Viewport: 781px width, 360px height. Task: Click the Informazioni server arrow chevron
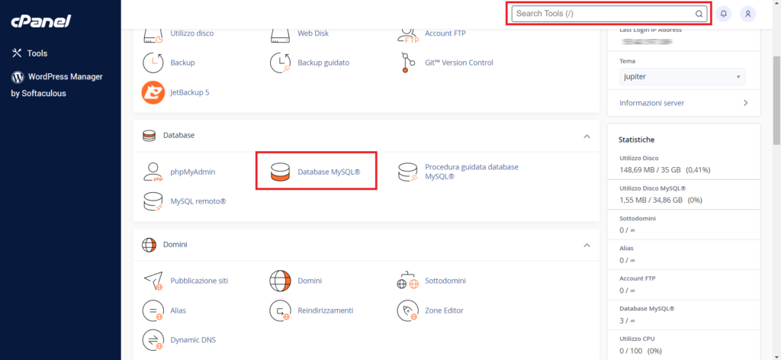(746, 103)
